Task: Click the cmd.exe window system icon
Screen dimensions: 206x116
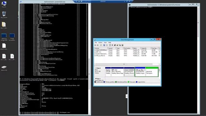Action: point(129,5)
